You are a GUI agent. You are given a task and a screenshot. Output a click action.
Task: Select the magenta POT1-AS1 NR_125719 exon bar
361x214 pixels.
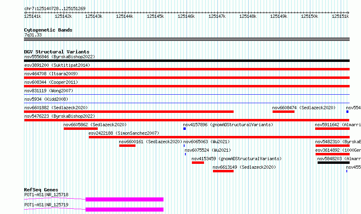click(x=125, y=210)
